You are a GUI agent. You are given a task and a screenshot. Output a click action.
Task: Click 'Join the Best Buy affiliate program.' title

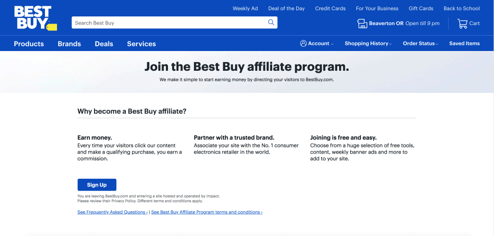(x=247, y=67)
